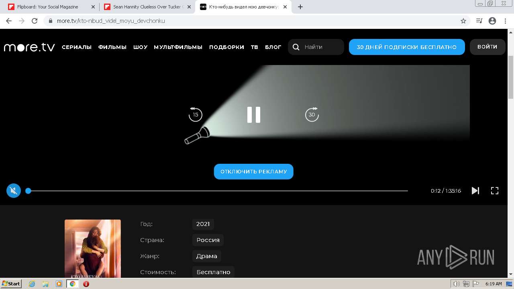Open File Explorer from taskbar
Image resolution: width=514 pixels, height=289 pixels.
click(45, 284)
